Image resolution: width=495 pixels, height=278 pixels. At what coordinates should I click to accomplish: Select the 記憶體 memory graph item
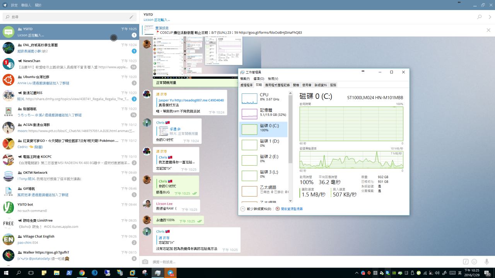tap(264, 112)
